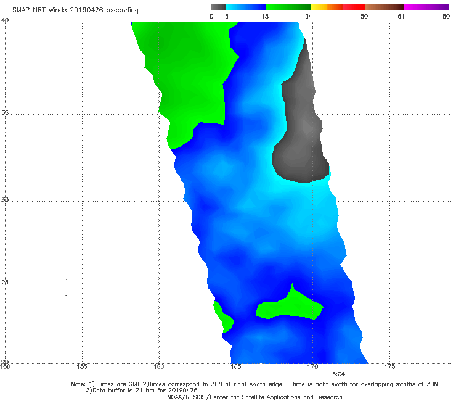Click the '18' label under the color bar
This screenshot has height=401, width=456.
[x=265, y=17]
